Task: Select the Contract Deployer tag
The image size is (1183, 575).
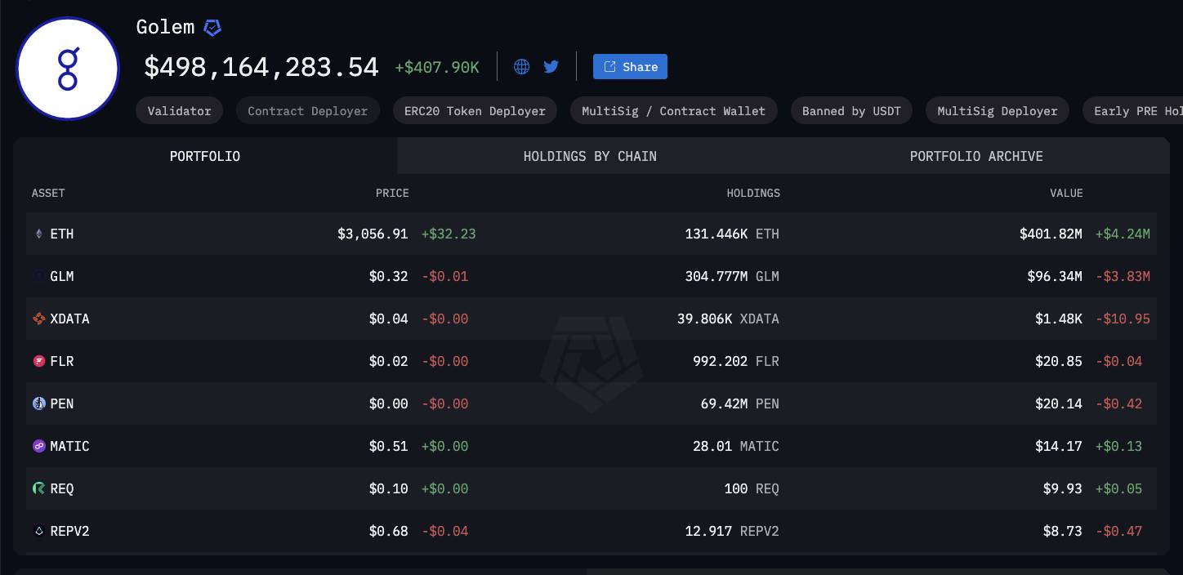Action: tap(307, 111)
